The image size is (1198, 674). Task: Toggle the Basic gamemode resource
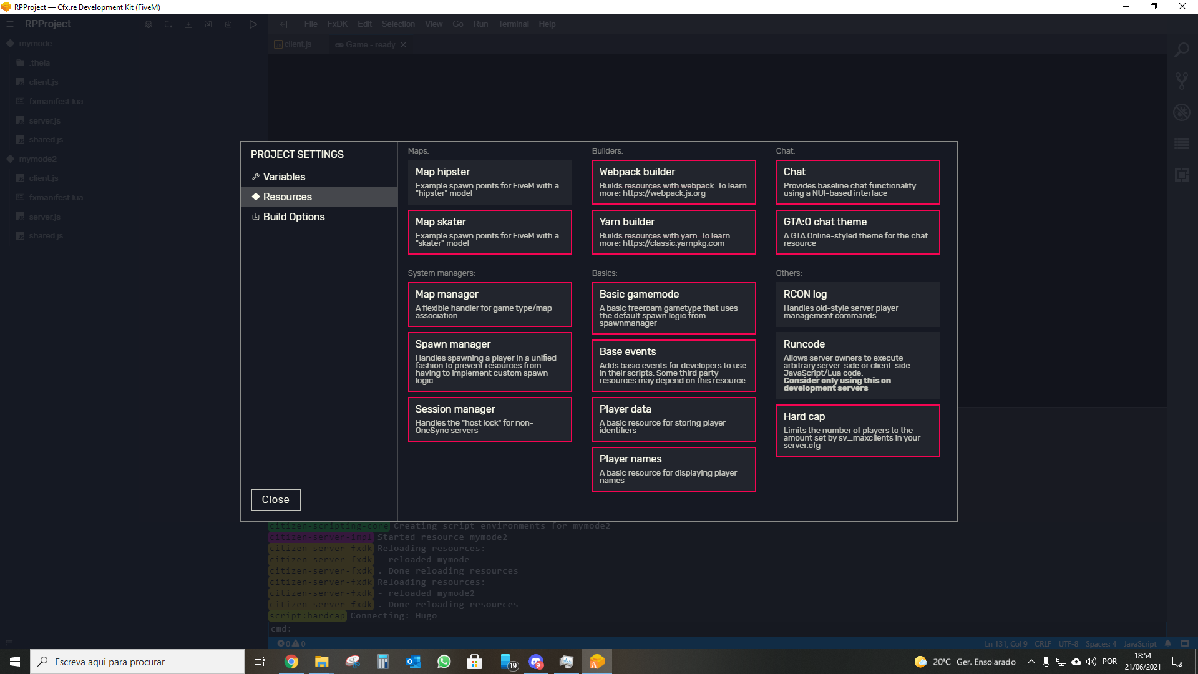(674, 308)
